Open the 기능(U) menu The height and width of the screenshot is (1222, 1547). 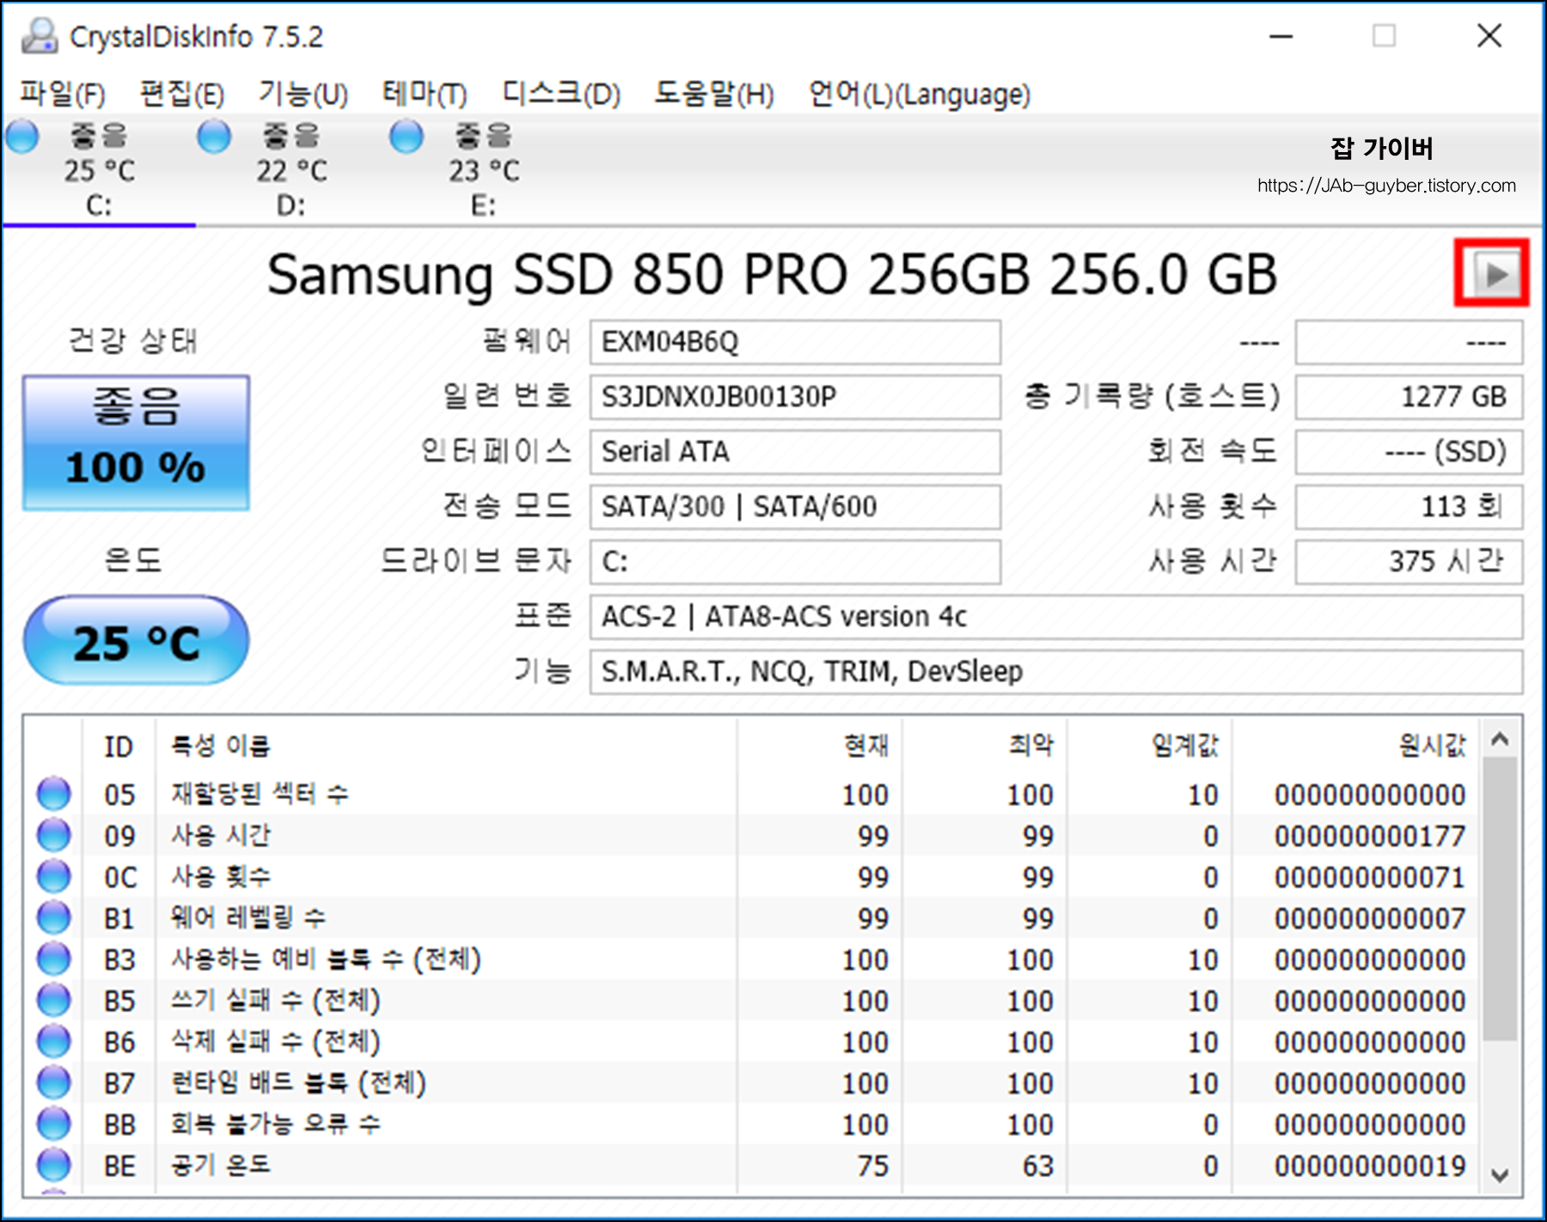coord(303,93)
